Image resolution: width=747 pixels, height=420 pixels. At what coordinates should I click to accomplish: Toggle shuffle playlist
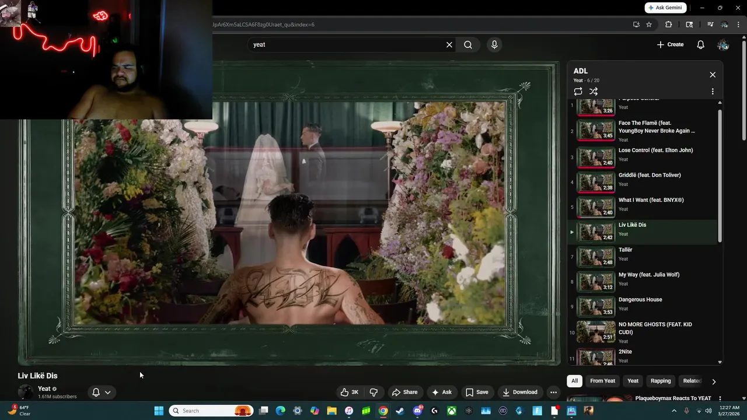tap(594, 92)
